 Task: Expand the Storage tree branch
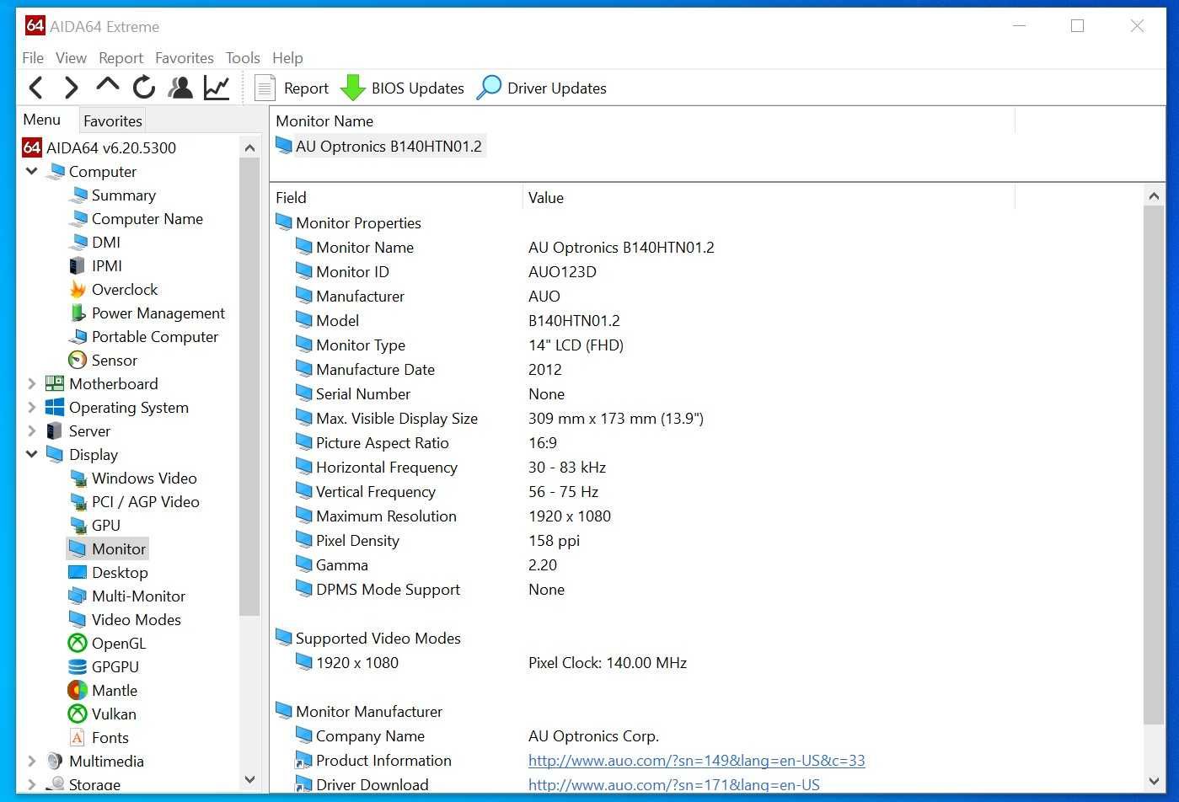tap(32, 784)
